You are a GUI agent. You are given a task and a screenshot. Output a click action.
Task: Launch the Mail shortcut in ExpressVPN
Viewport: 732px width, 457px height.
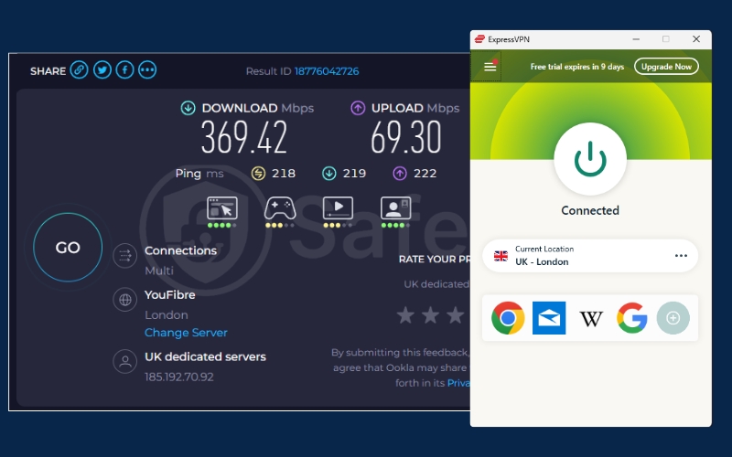point(549,318)
